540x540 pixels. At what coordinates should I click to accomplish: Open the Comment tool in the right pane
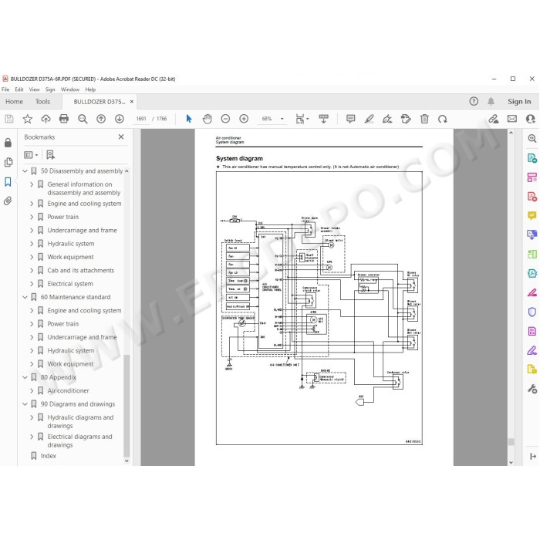click(x=532, y=215)
